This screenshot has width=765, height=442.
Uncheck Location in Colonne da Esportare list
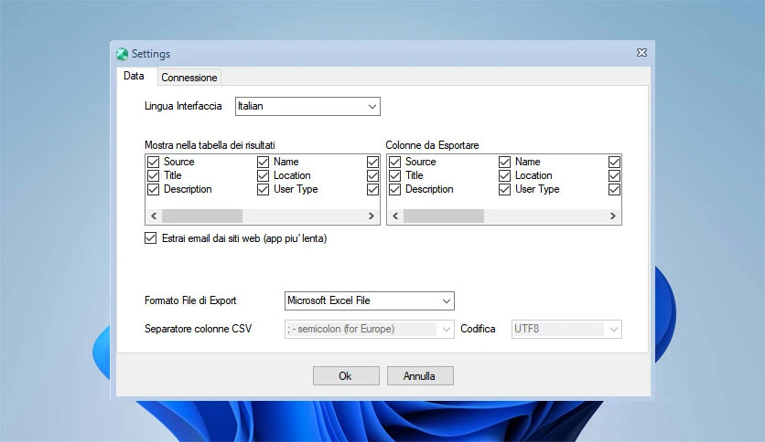pos(504,175)
